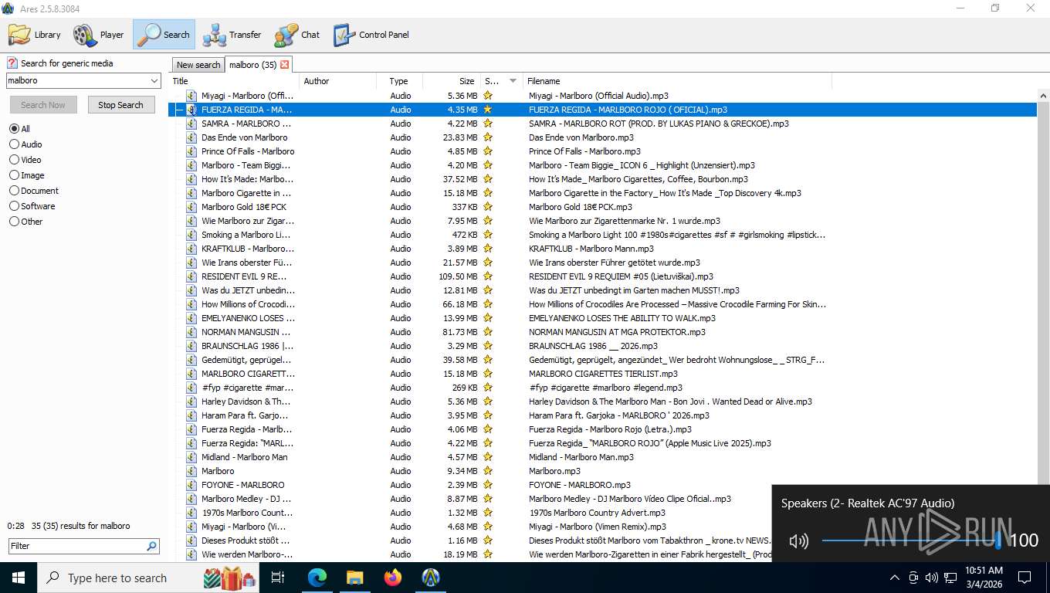This screenshot has width=1050, height=593.
Task: Click the audio file icon for Das Ende von Marlboro
Action: click(191, 137)
